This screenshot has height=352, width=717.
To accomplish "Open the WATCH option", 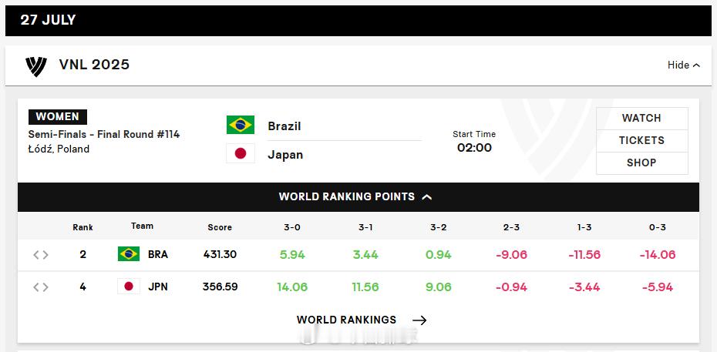I will pyautogui.click(x=641, y=119).
